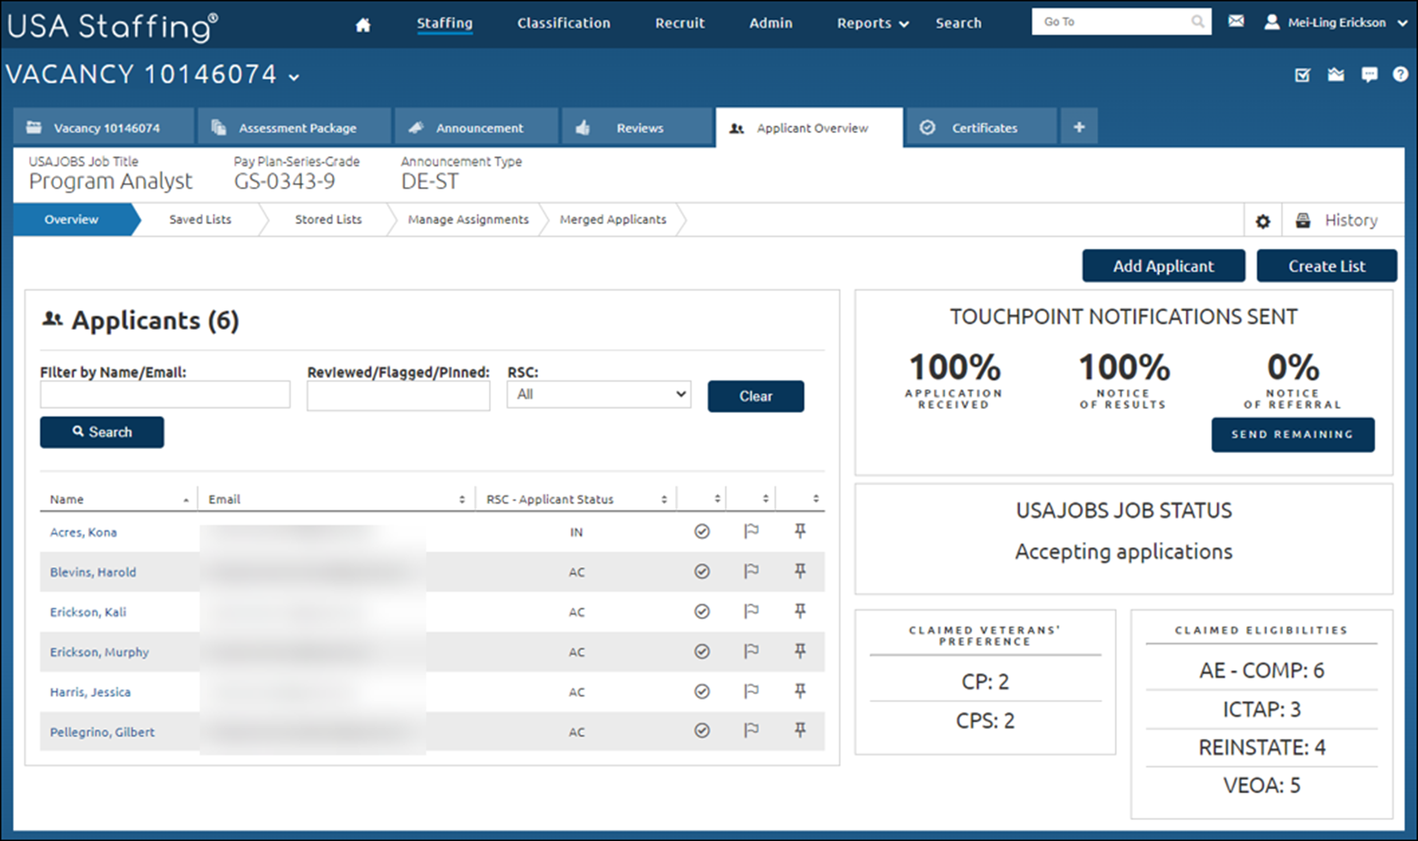Pin applicant Harris, Jessica
The width and height of the screenshot is (1418, 841).
point(800,691)
